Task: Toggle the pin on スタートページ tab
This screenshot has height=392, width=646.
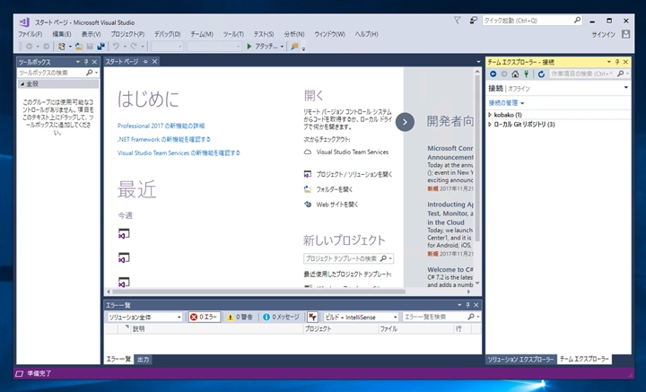Action: [x=145, y=61]
